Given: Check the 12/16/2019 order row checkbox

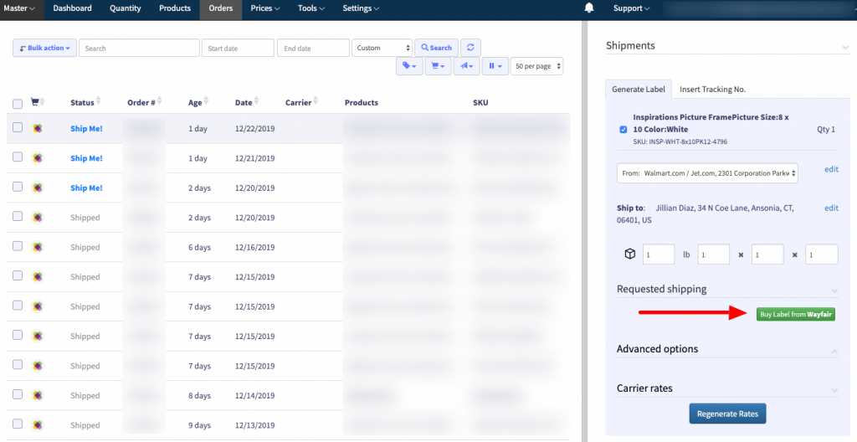Looking at the screenshot, I should (18, 246).
